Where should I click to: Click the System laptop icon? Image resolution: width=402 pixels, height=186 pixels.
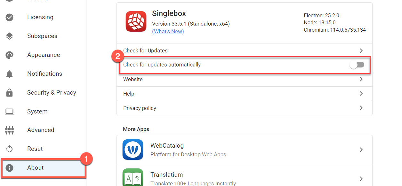tap(10, 112)
